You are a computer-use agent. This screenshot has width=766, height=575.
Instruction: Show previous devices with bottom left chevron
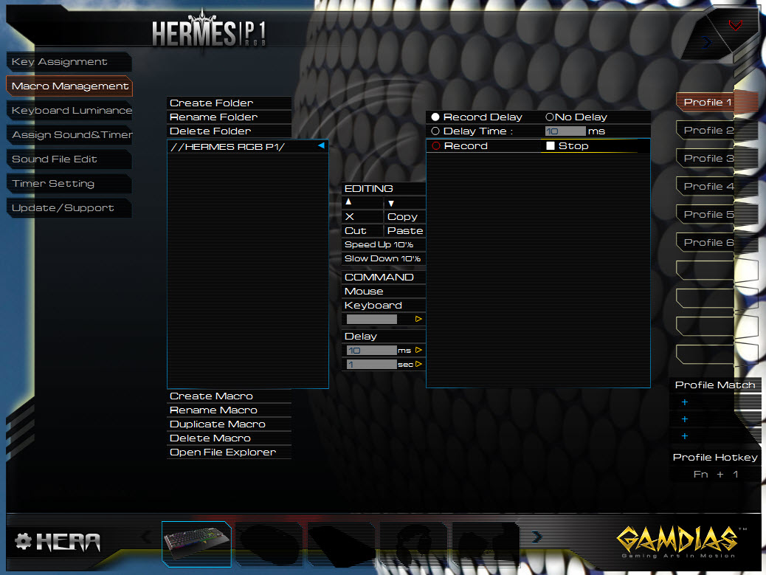(x=146, y=537)
